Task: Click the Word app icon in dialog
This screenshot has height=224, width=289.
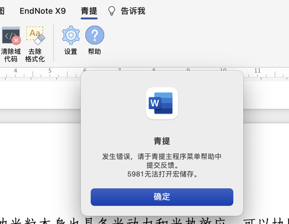Action: tap(162, 103)
